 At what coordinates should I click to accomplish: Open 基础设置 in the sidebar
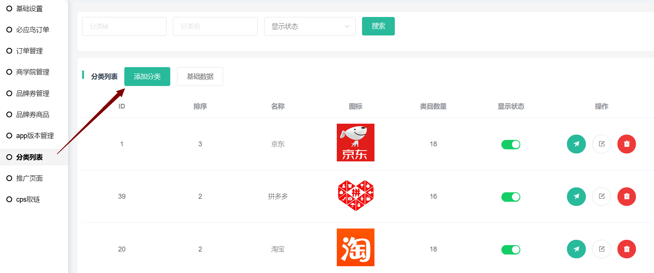tap(29, 9)
